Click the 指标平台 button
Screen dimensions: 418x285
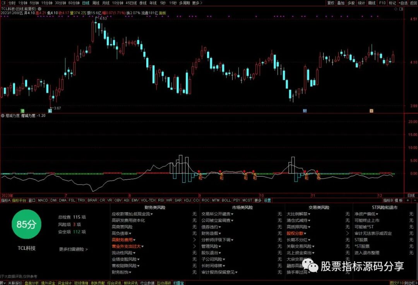click(19, 200)
